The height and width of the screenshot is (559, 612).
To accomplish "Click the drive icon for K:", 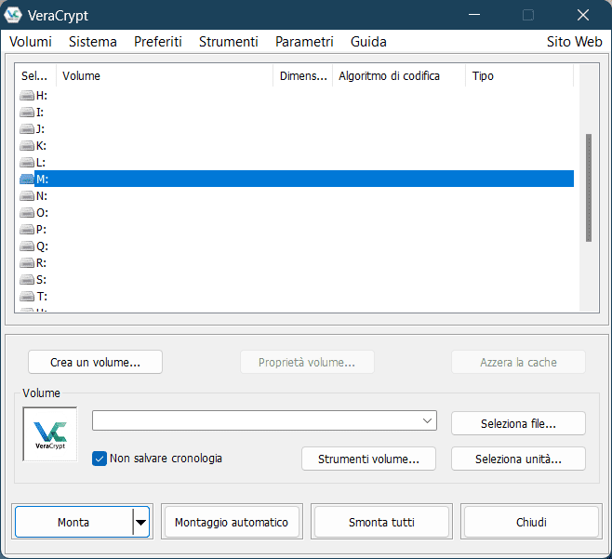I will (27, 146).
